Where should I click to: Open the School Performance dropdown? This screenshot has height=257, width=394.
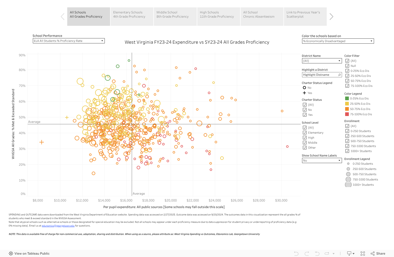(x=69, y=41)
